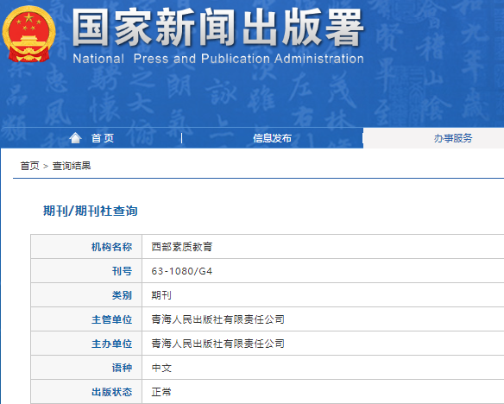Viewport: 504px width, 404px height.
Task: Click the 国家新闻出版署 site title
Action: tap(218, 28)
